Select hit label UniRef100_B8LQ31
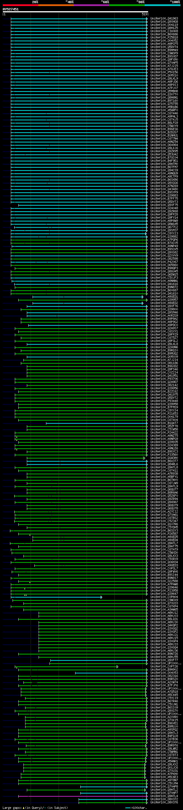The image size is (183, 810). 164,619
